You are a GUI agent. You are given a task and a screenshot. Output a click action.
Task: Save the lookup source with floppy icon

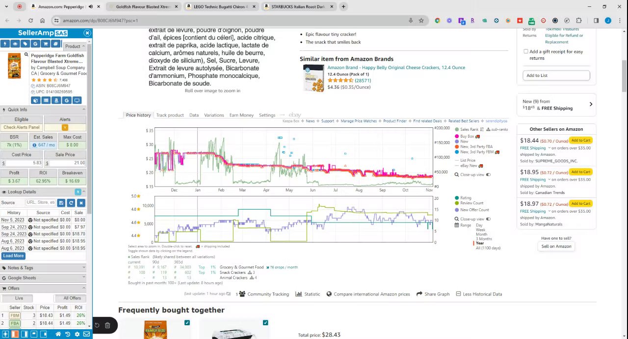tap(61, 203)
